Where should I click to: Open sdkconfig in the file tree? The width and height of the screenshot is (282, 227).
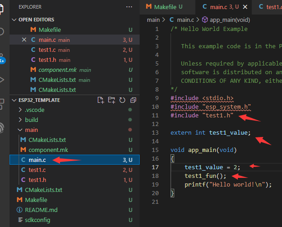(x=75, y=220)
